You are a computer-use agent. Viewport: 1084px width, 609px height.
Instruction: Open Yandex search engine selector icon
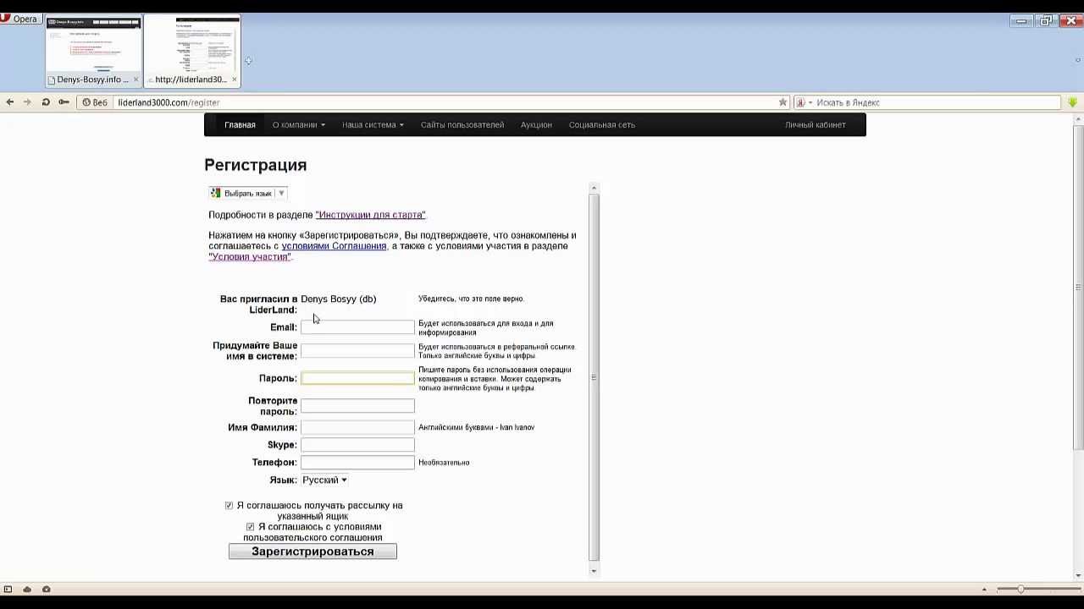804,102
